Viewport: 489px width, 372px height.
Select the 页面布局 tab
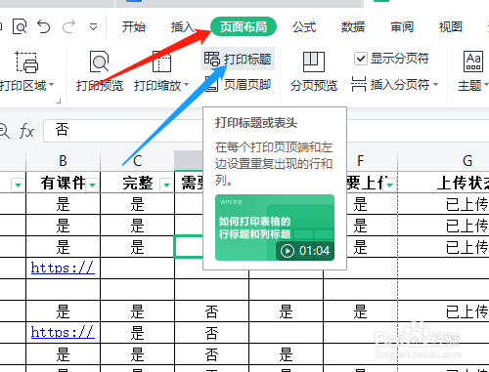pyautogui.click(x=244, y=26)
